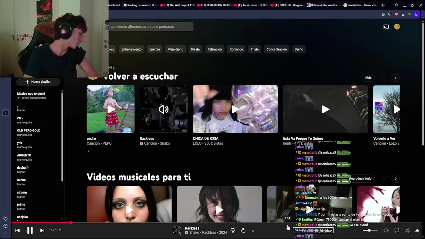This screenshot has height=239, width=425.
Task: Click the pink heart pinboards toolbar icon
Action: click(x=396, y=14)
